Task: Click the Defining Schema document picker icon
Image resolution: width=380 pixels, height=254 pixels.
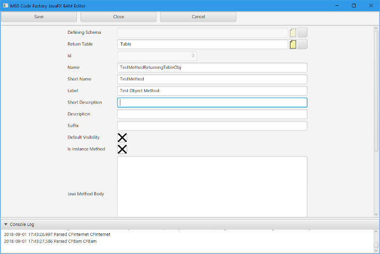Action: [293, 33]
